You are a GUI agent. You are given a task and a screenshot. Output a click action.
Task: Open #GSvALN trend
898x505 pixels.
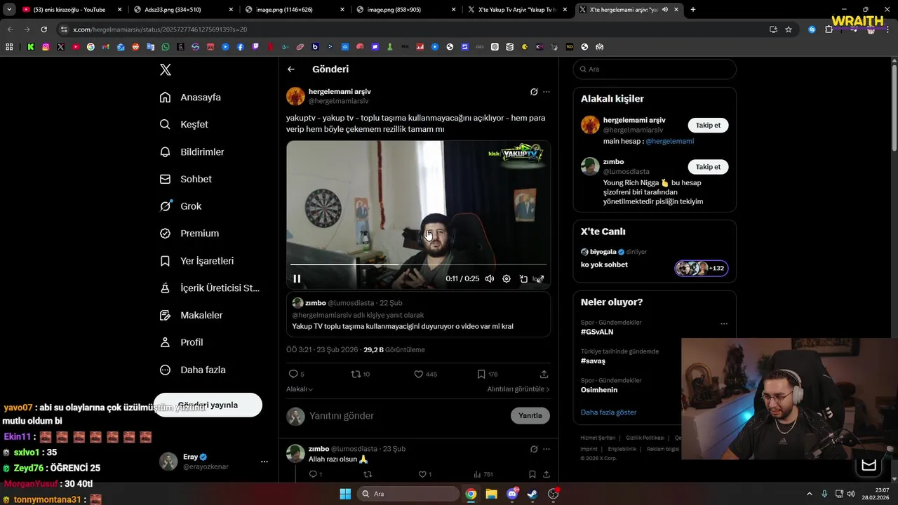click(597, 332)
